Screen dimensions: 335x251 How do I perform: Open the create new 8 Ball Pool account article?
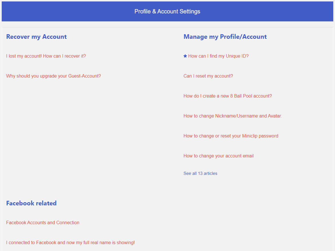(228, 96)
